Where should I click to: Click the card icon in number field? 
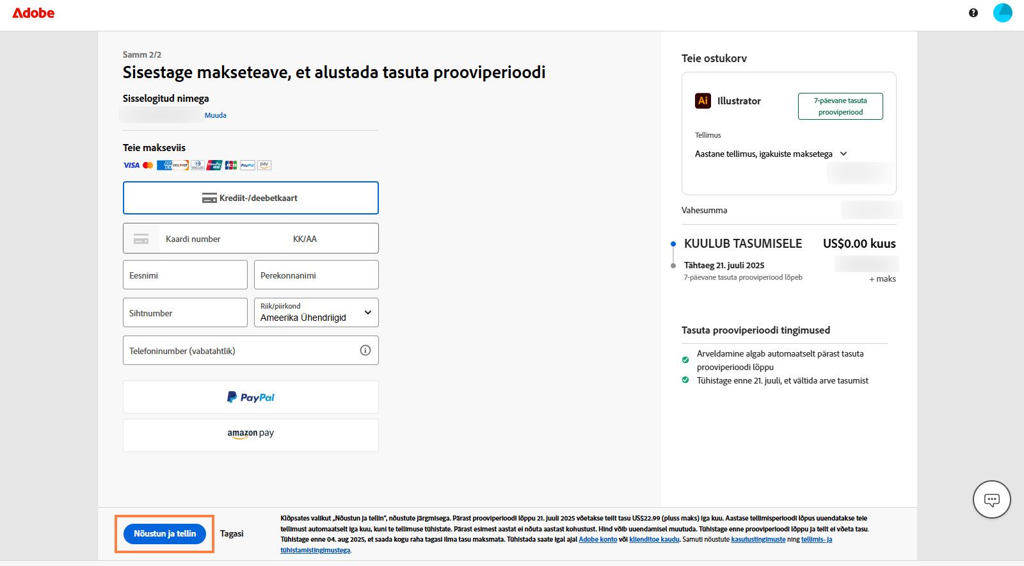[141, 239]
